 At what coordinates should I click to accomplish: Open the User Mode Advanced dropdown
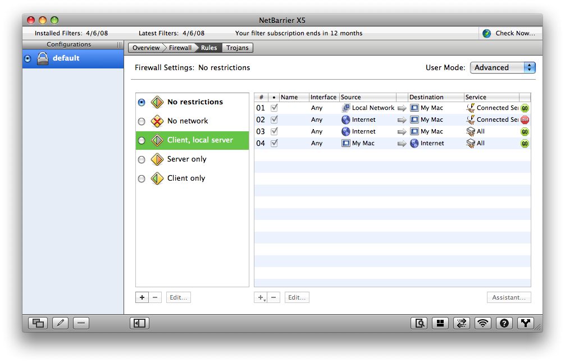(x=503, y=68)
